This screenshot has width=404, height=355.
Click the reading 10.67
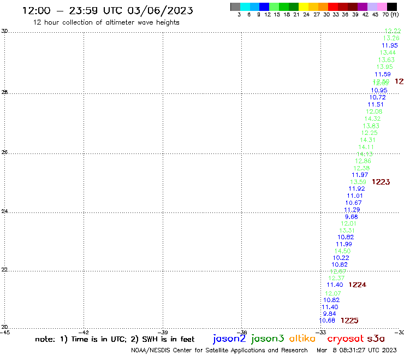[x=354, y=203]
